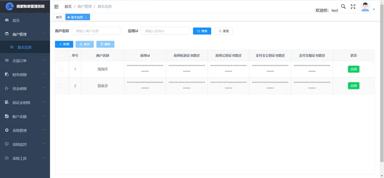Click the 修改 edit button

(85, 44)
